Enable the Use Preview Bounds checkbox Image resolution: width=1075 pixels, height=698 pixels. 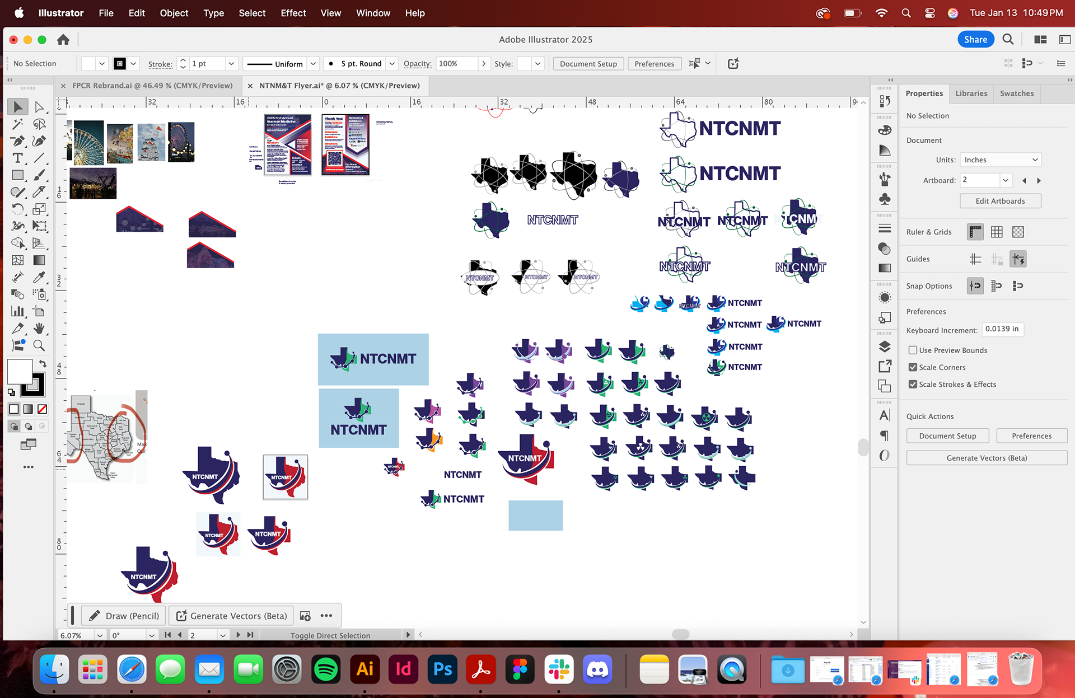point(913,350)
